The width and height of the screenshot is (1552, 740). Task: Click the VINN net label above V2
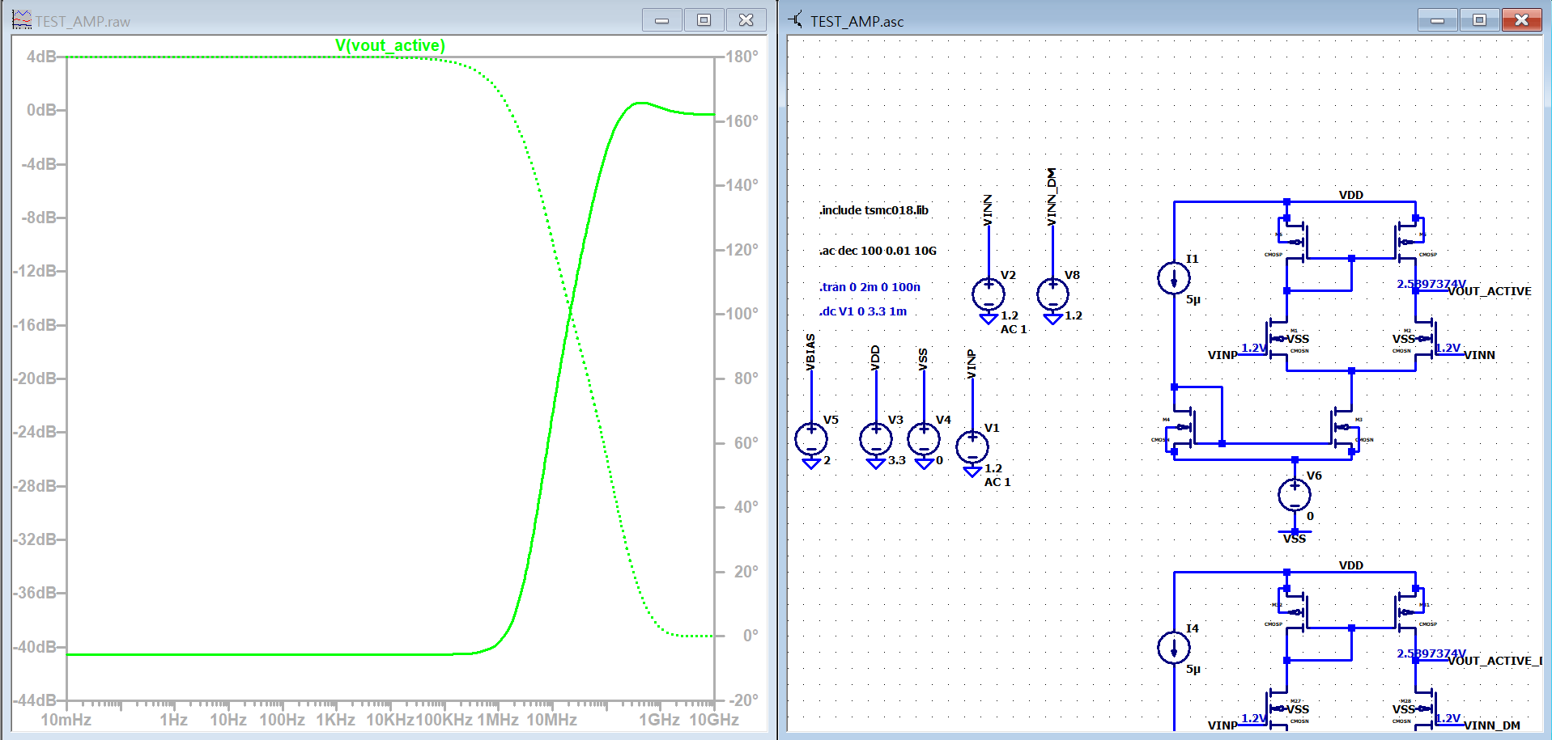pyautogui.click(x=988, y=210)
